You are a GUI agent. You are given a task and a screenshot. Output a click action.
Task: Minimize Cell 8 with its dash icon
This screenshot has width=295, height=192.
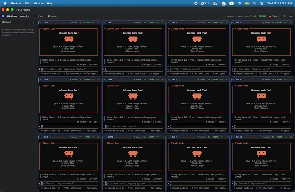click(x=233, y=80)
